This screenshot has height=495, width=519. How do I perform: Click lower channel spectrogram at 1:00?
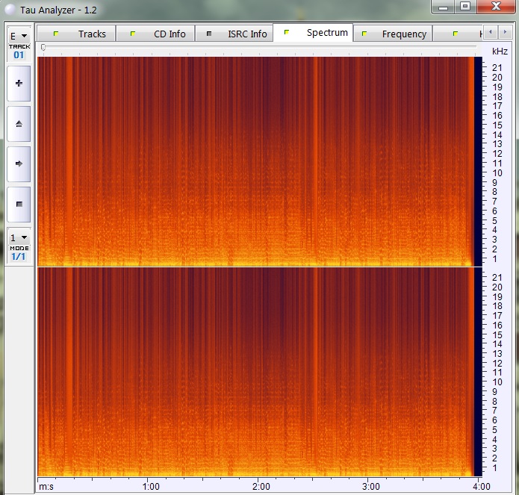149,371
